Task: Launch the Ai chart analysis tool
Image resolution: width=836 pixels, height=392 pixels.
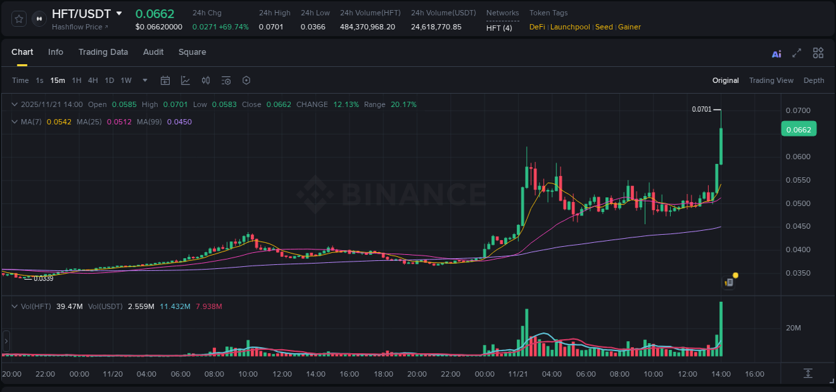Action: [x=776, y=52]
